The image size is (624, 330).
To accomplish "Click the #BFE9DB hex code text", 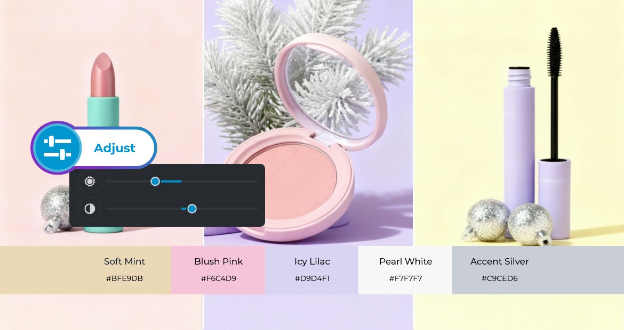I will (x=125, y=278).
